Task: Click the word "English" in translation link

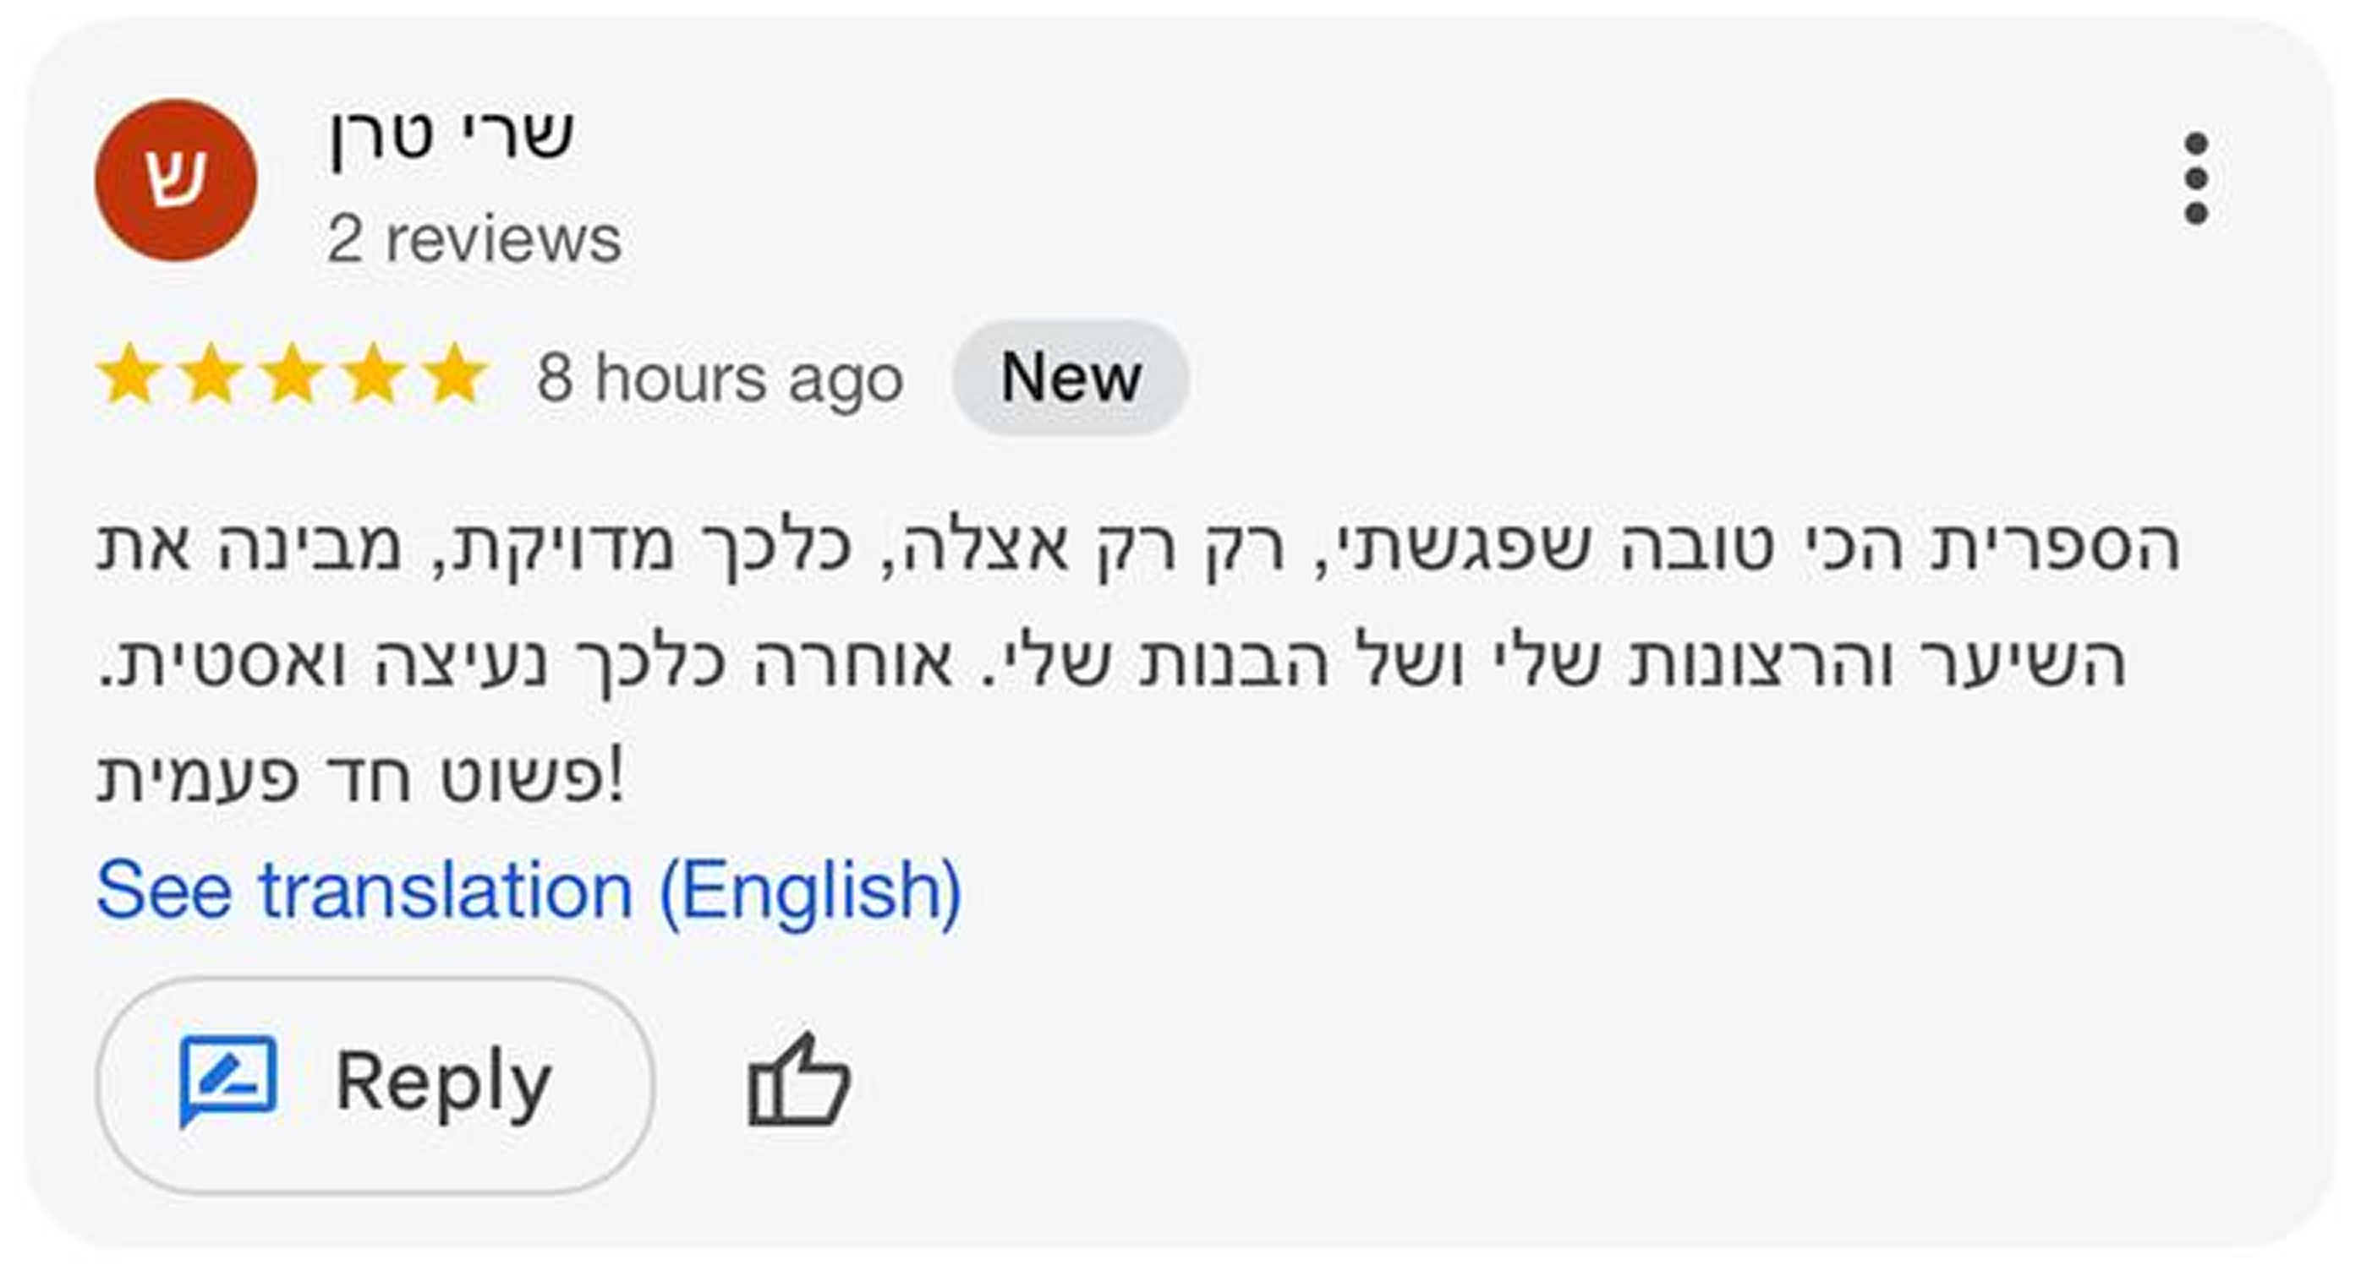Action: pos(809,890)
